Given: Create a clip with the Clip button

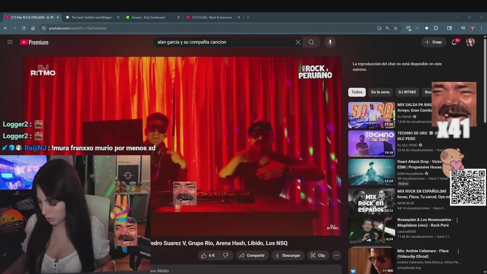Looking at the screenshot, I should tap(317, 255).
